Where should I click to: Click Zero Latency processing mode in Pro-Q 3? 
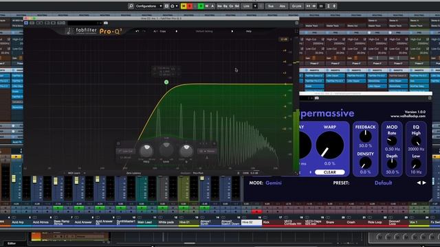(x=133, y=173)
